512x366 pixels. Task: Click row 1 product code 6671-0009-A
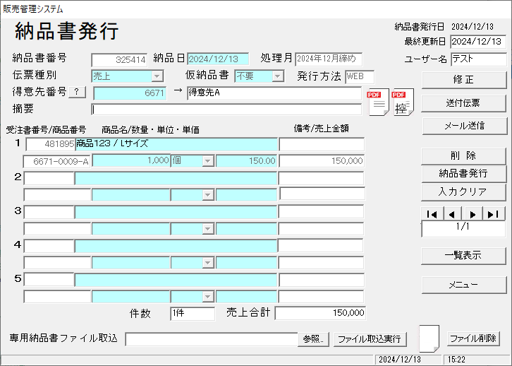pos(57,162)
